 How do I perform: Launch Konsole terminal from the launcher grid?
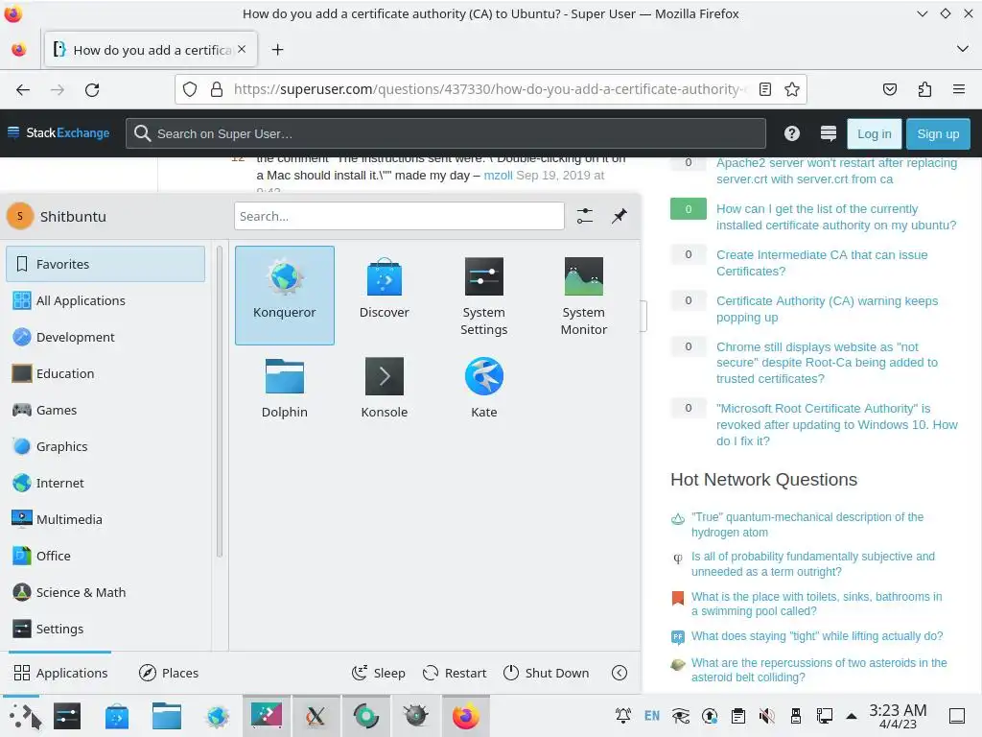tap(384, 388)
